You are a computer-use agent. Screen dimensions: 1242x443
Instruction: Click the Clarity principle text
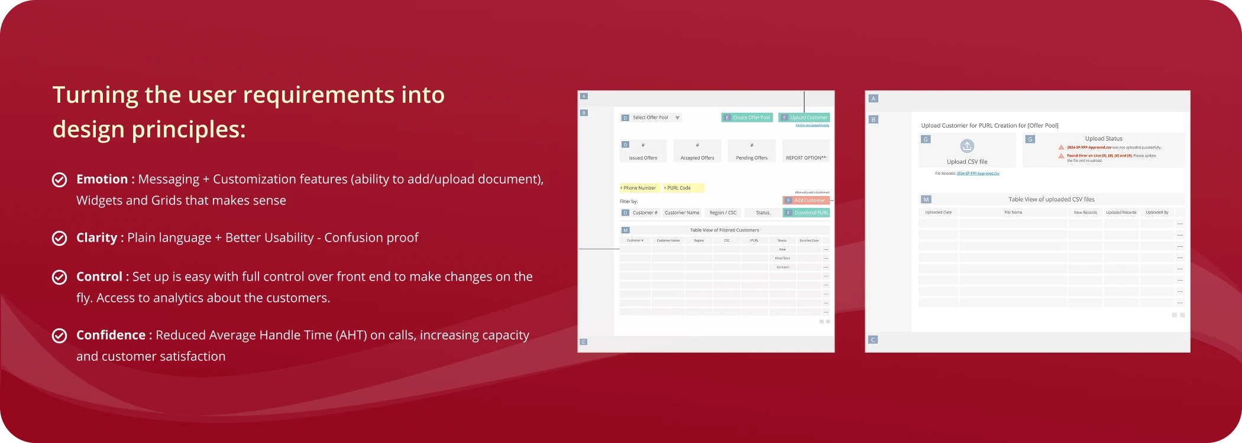tap(247, 237)
